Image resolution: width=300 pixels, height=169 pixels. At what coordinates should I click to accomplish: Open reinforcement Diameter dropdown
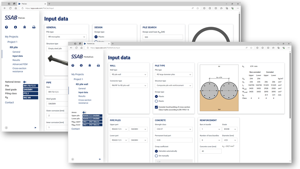pyautogui.click(x=230, y=140)
